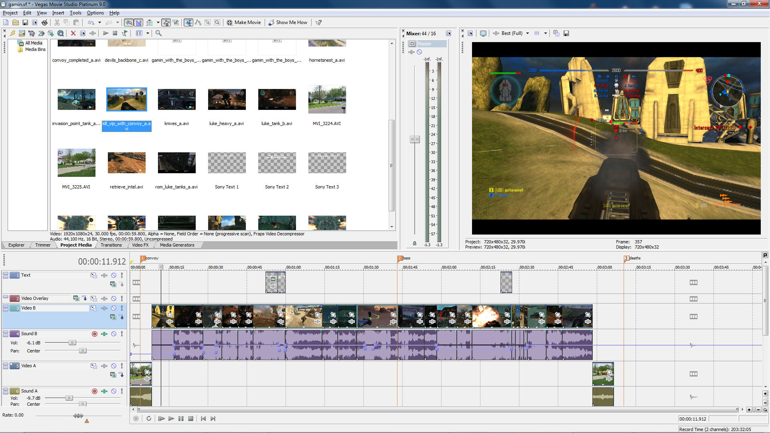Toggle Lock Envelopes to Events button
This screenshot has height=433, width=770.
(x=166, y=22)
